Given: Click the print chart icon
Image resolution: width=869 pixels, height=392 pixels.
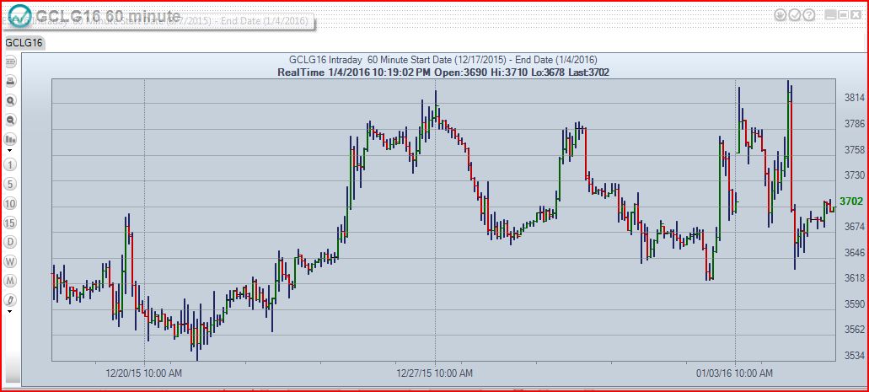Looking at the screenshot, I should [11, 81].
